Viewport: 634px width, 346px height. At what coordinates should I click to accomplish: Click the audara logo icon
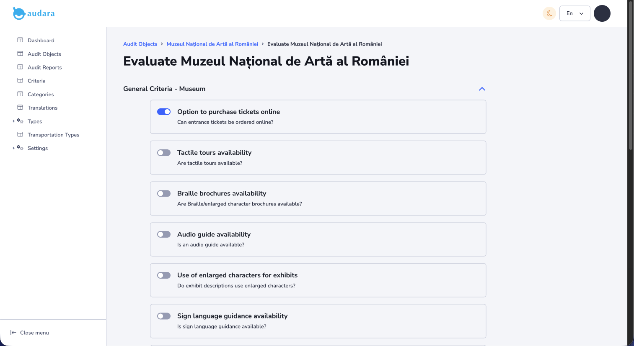point(19,13)
